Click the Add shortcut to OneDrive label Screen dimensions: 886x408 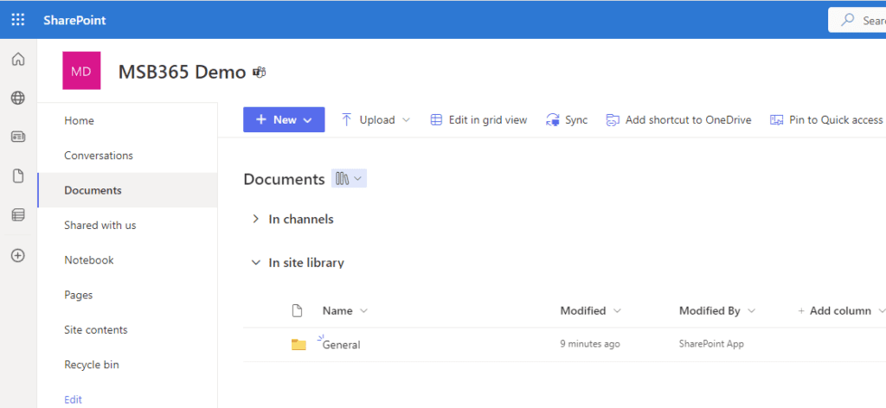688,119
